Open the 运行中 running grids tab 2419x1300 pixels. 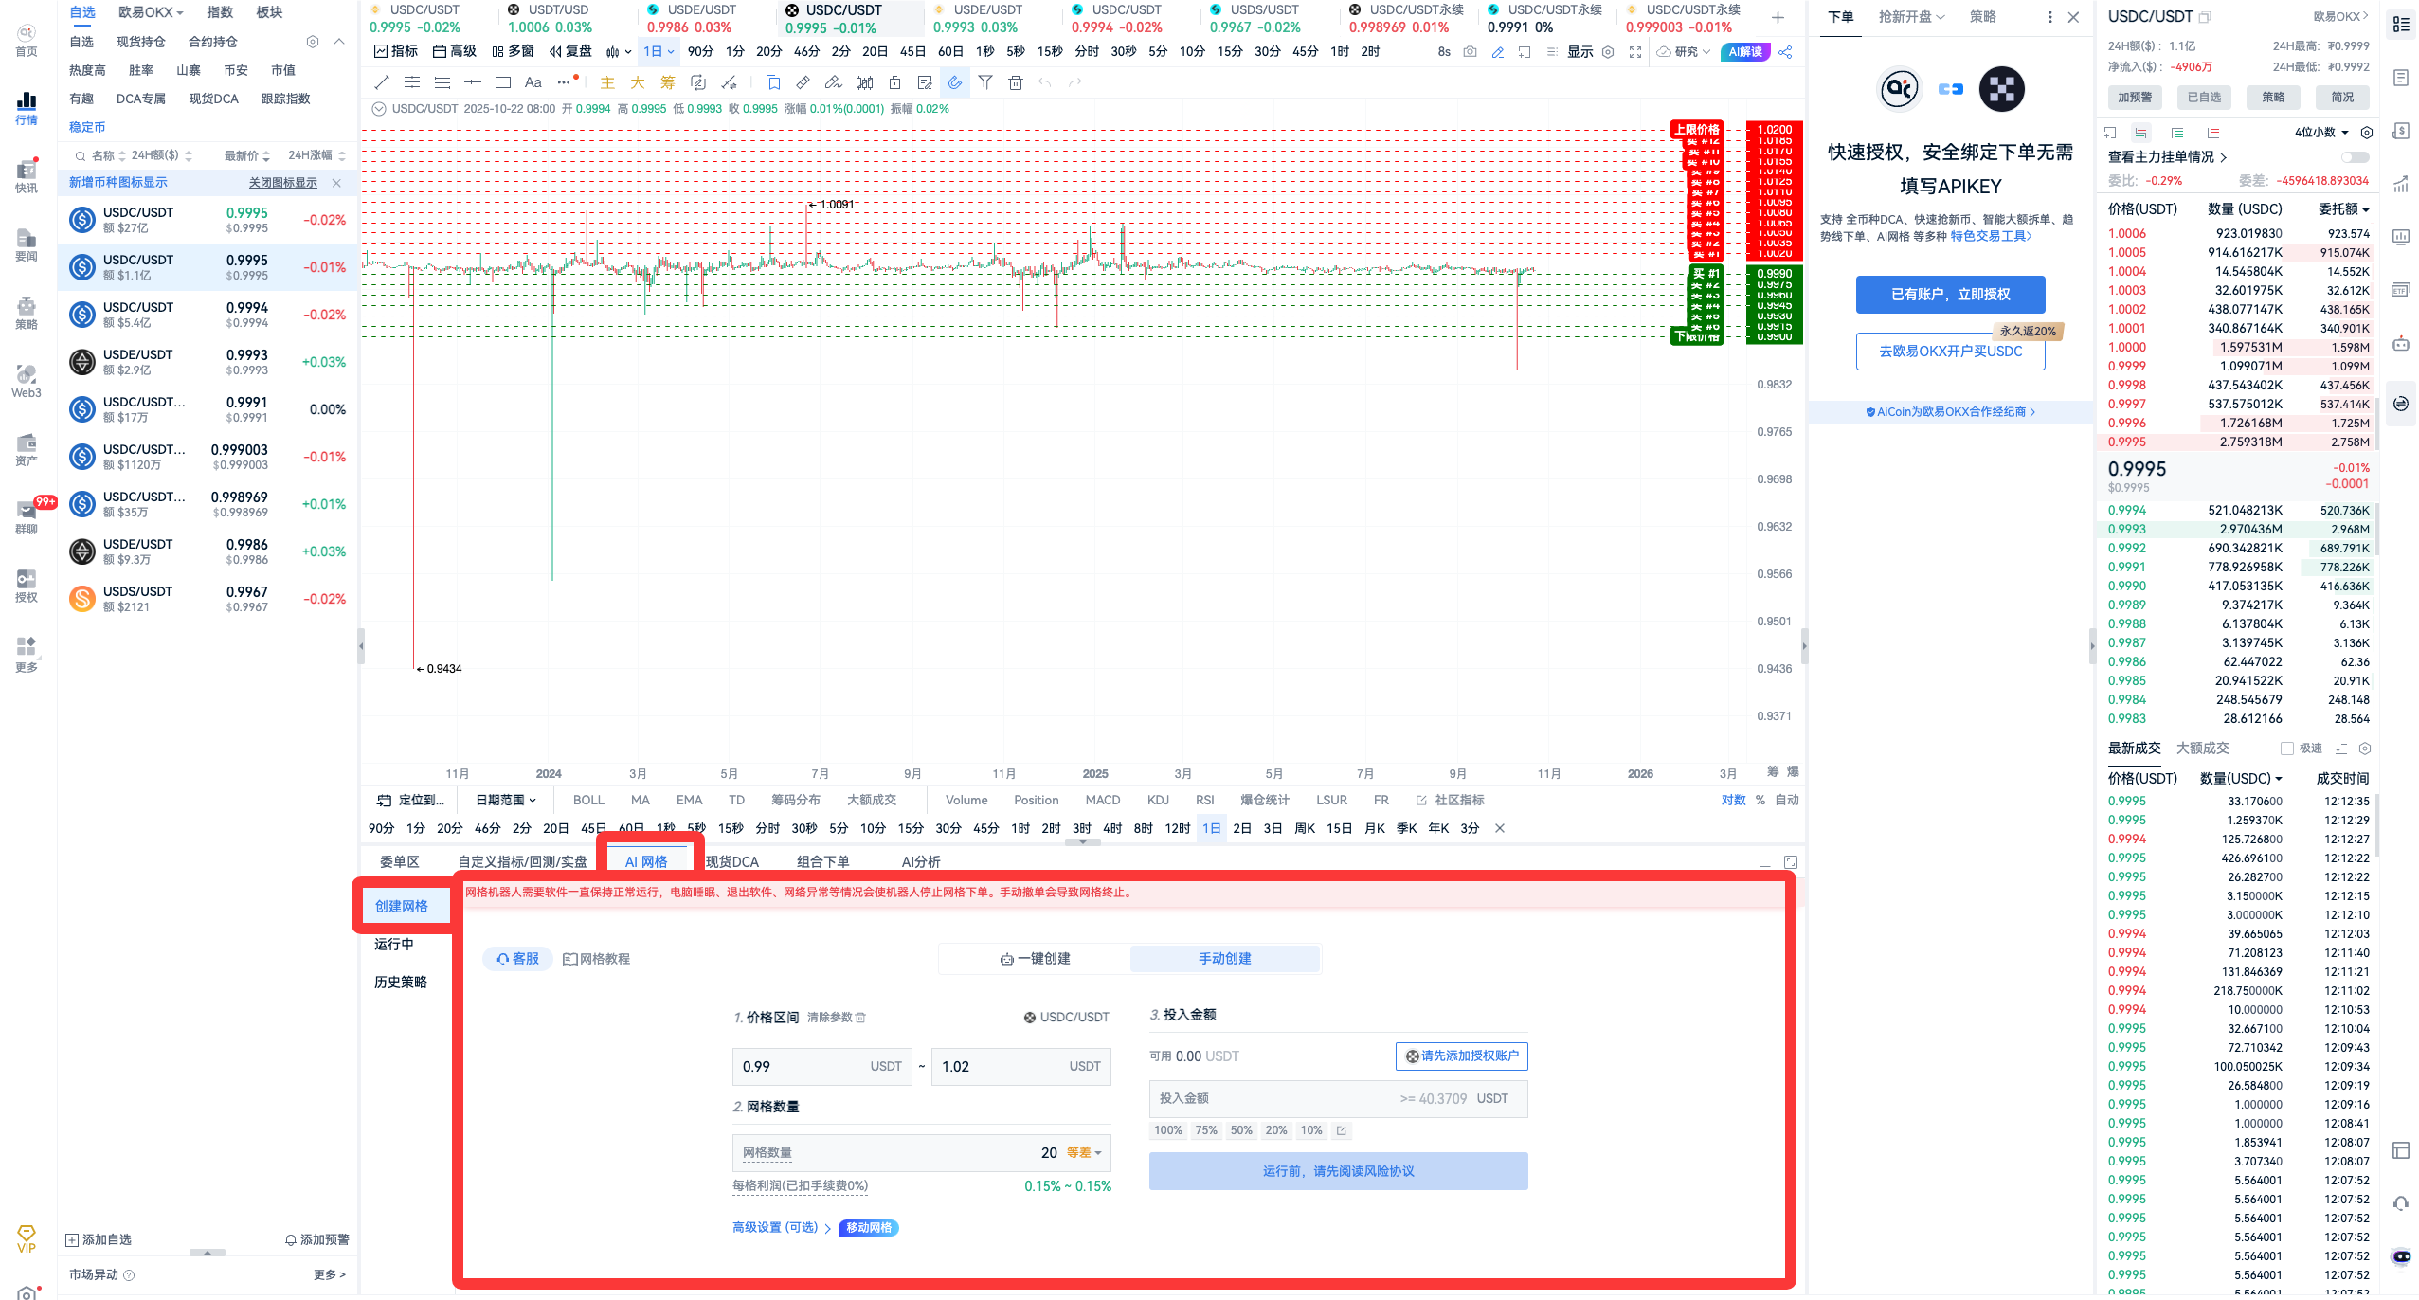click(x=394, y=944)
